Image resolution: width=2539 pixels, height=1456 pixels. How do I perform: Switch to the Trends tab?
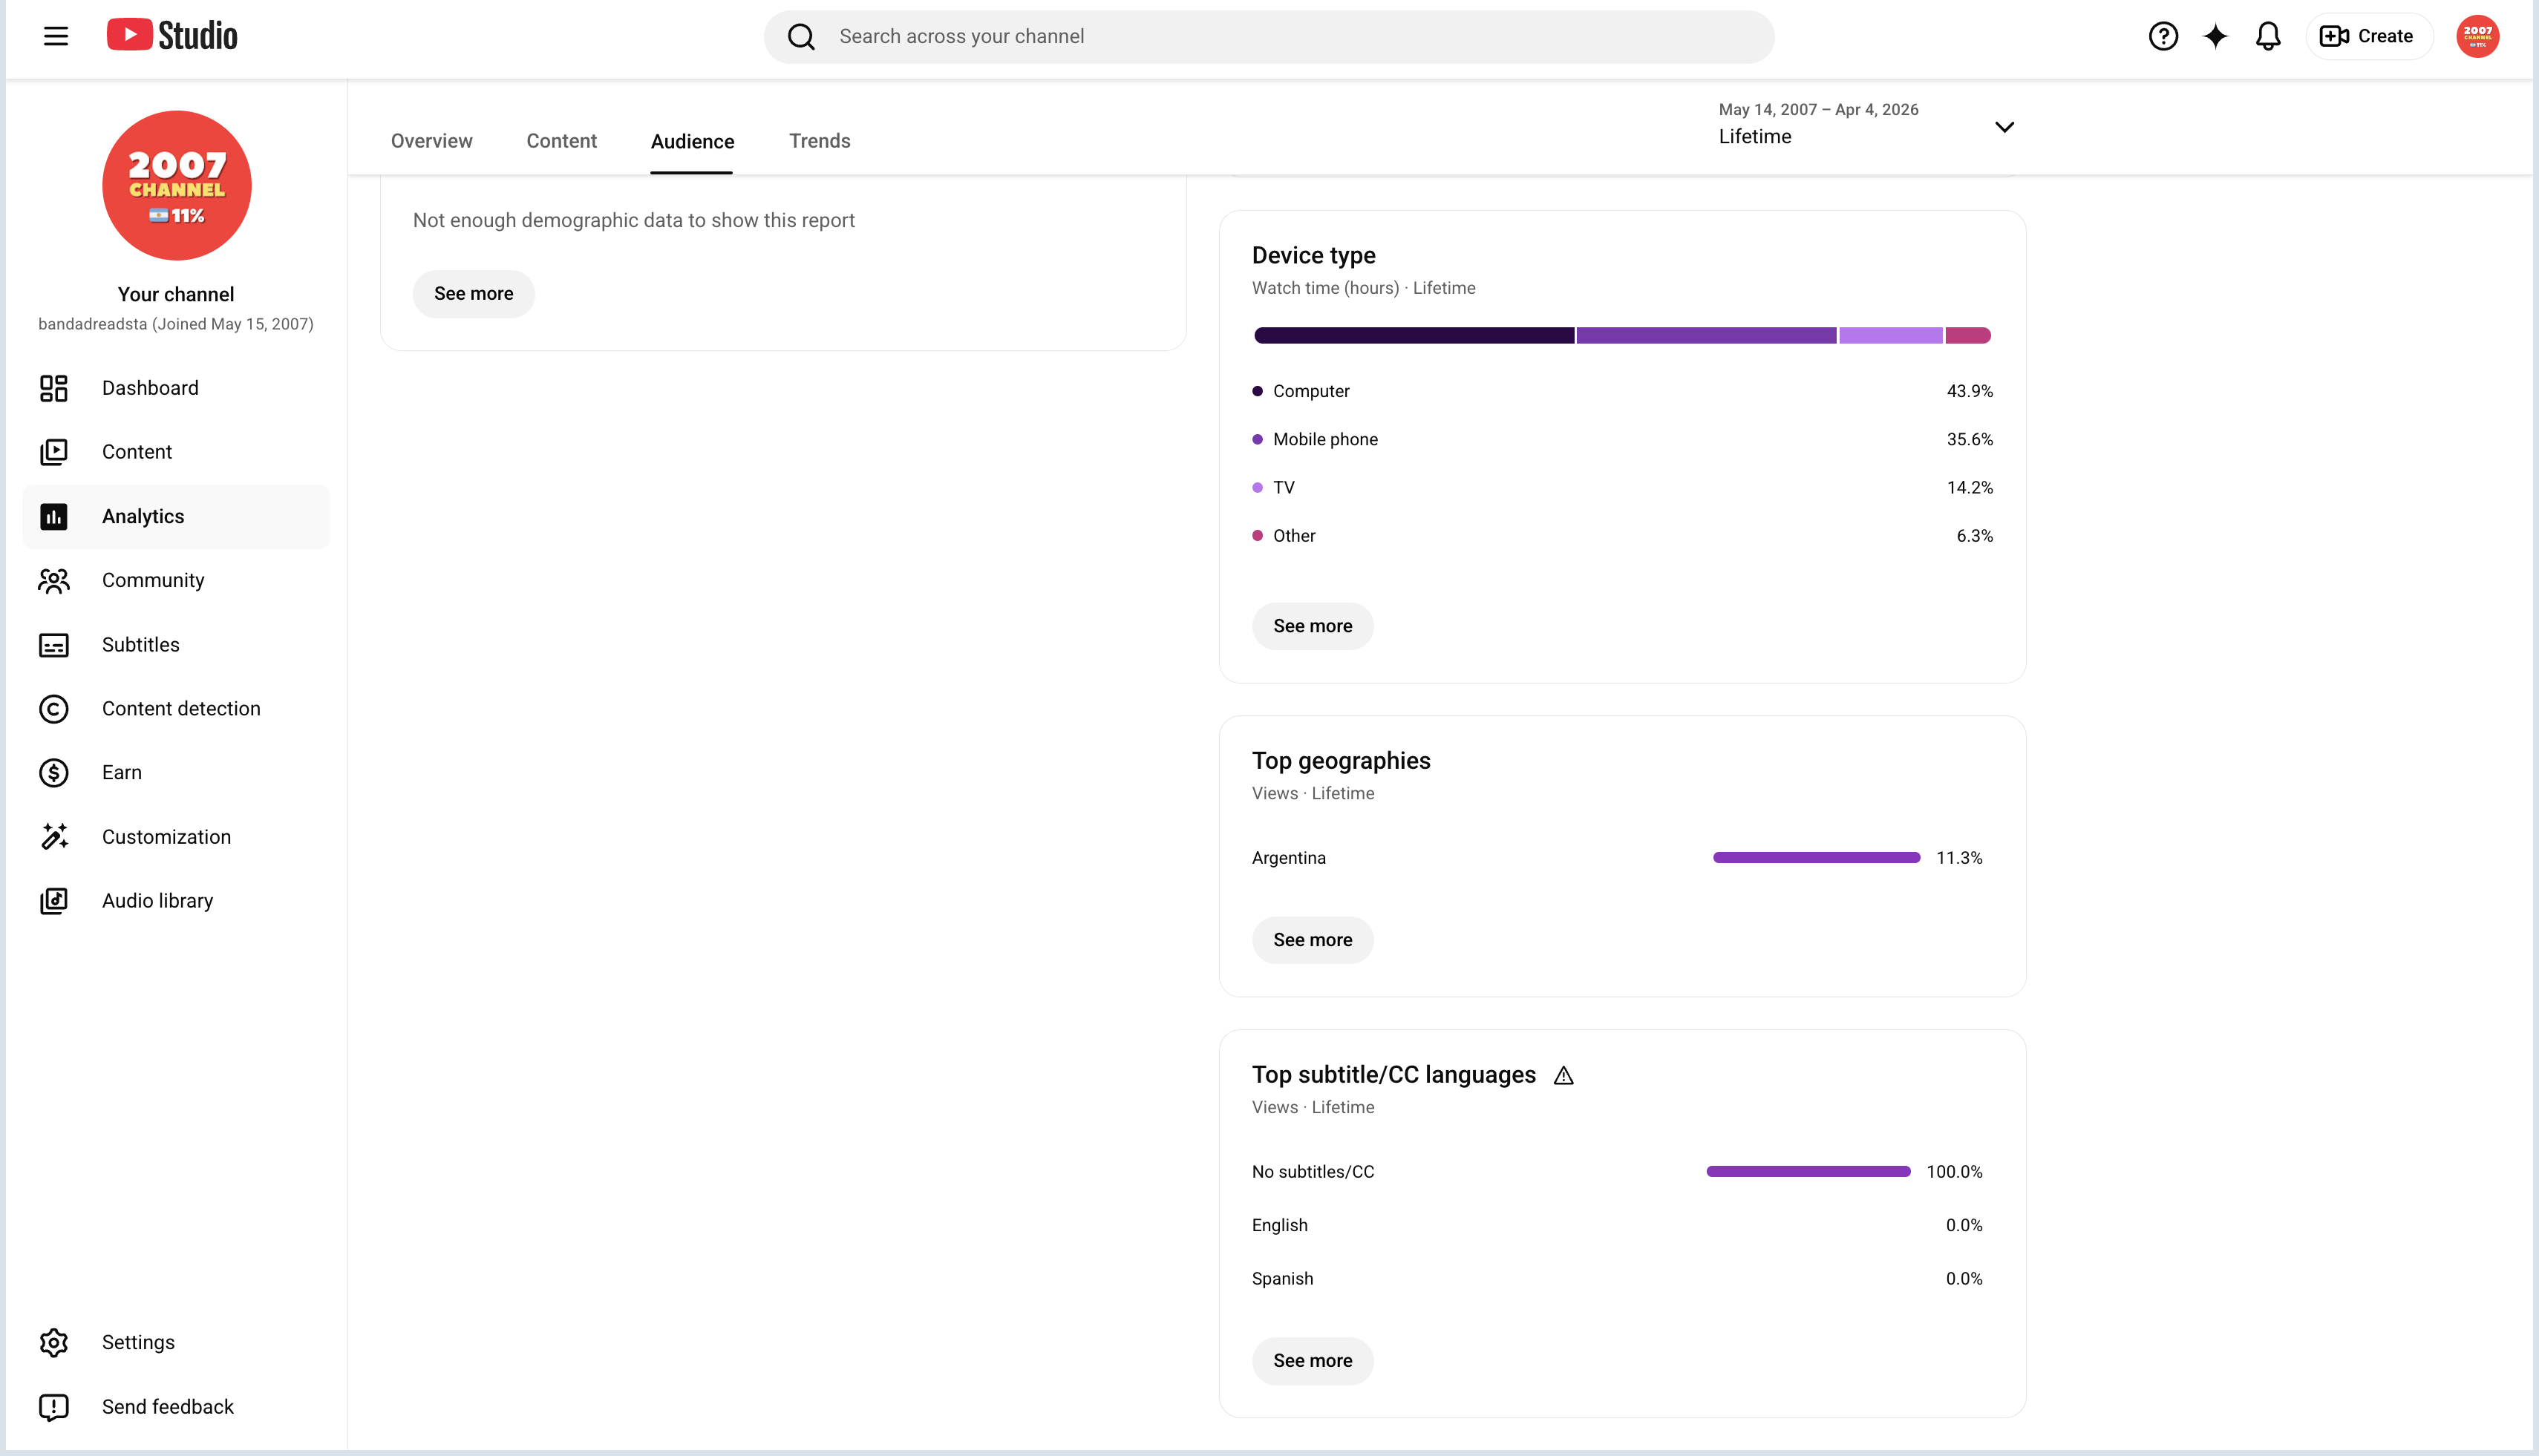coord(820,141)
